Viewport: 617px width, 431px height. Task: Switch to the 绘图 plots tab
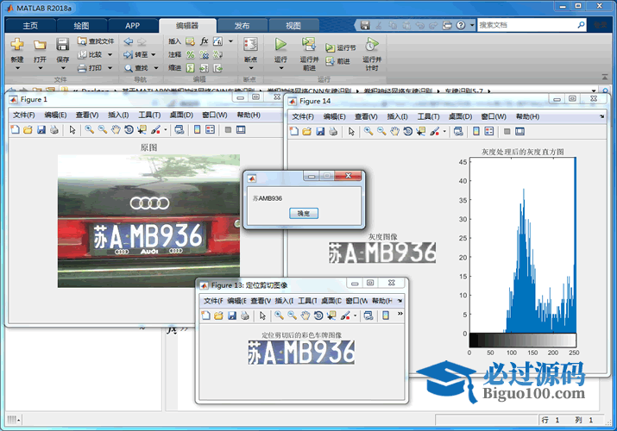coord(81,26)
